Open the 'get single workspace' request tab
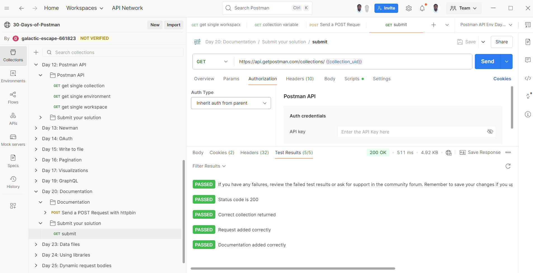 coord(216,25)
